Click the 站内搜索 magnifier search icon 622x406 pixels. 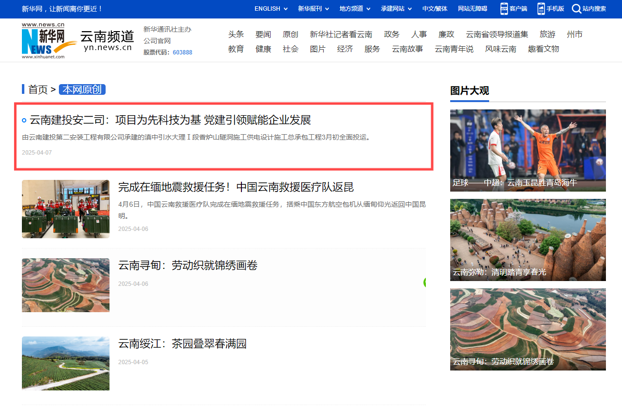576,9
